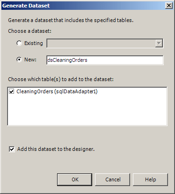Dismiss using the Cancel button

click(x=112, y=179)
